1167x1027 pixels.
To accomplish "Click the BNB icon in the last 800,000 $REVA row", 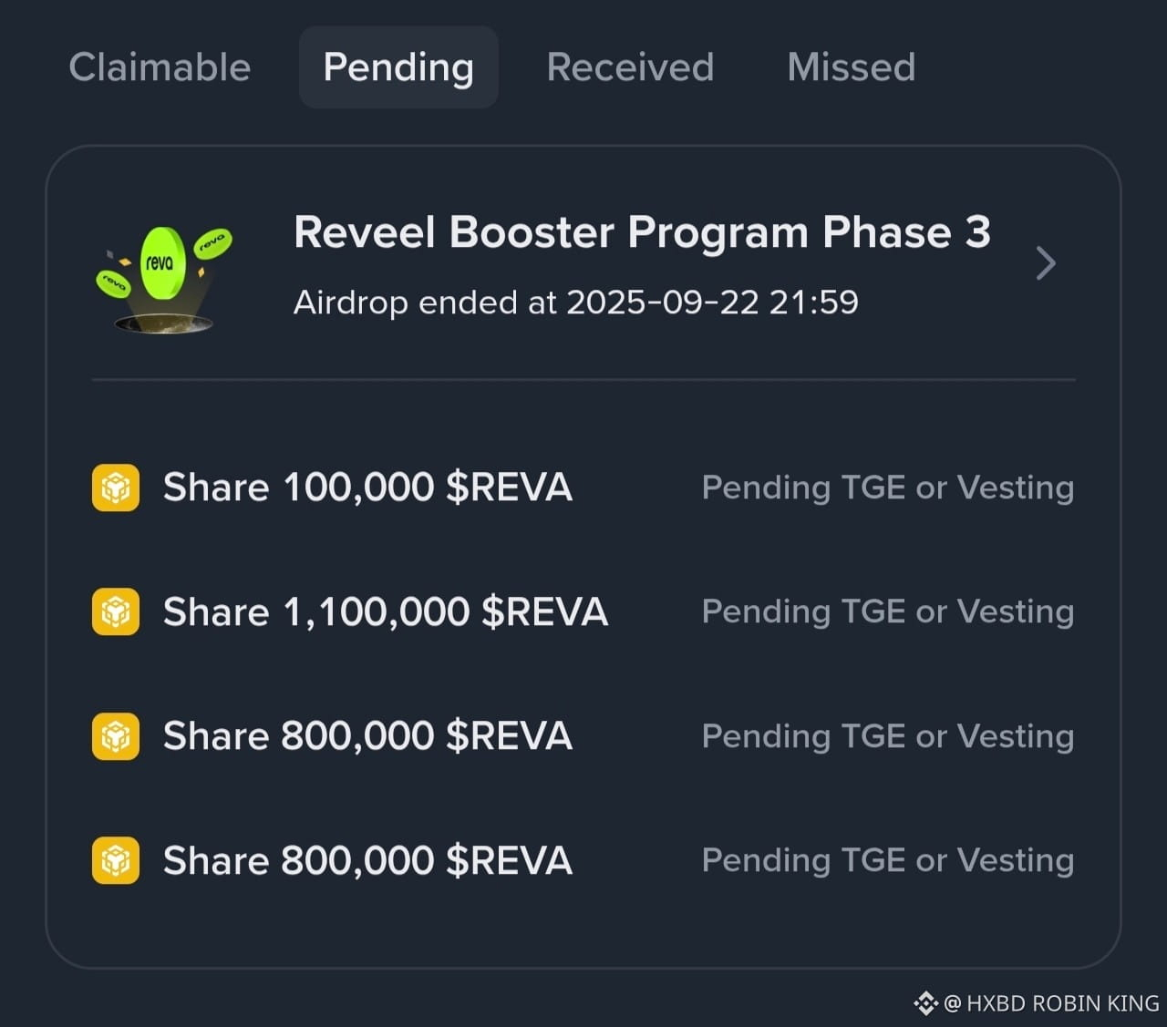I will coord(116,860).
